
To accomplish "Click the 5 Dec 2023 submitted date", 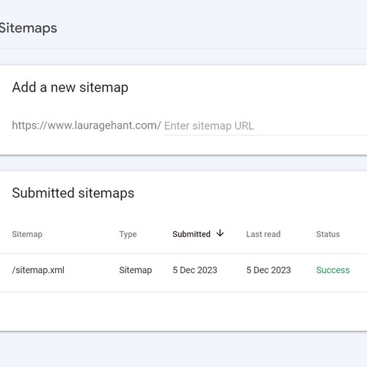I will coord(195,270).
